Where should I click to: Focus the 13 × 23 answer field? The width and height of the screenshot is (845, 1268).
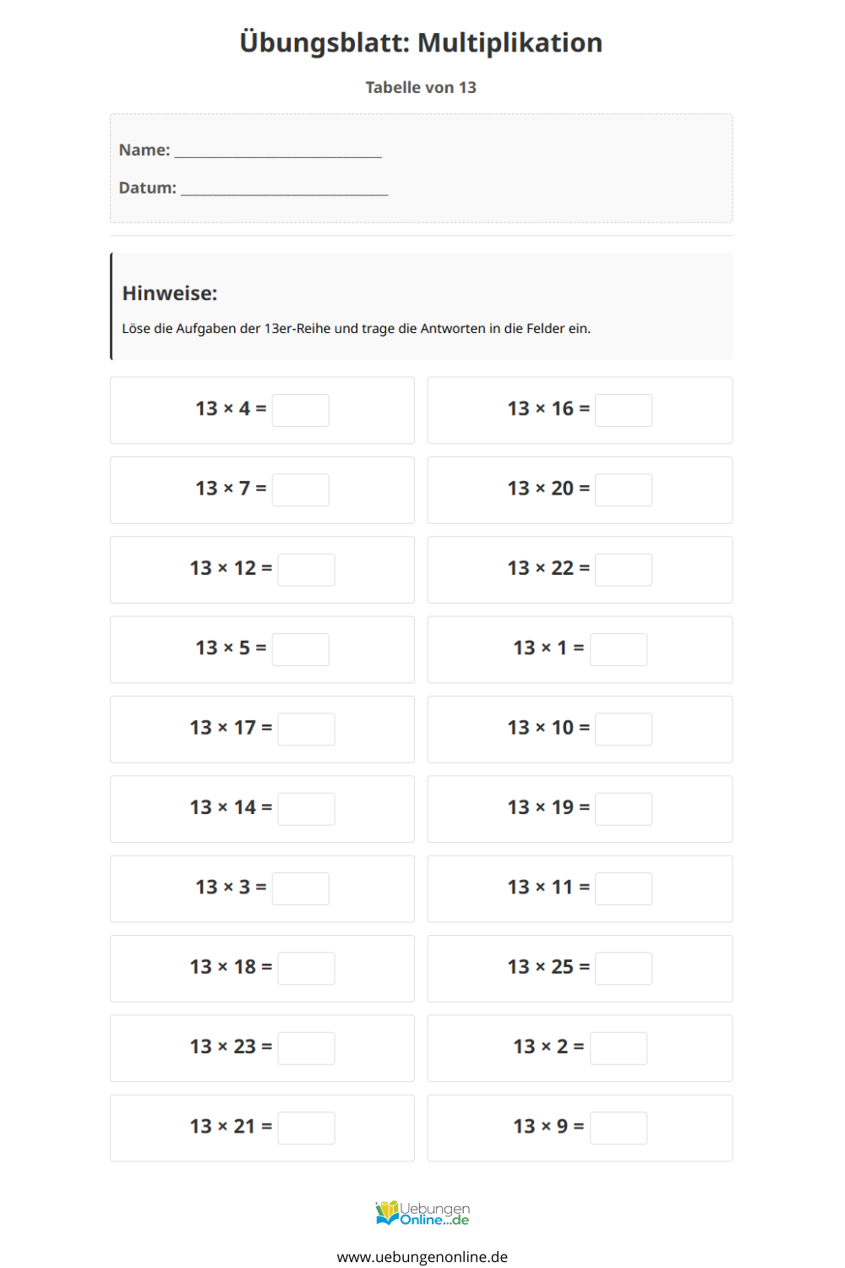click(307, 1048)
